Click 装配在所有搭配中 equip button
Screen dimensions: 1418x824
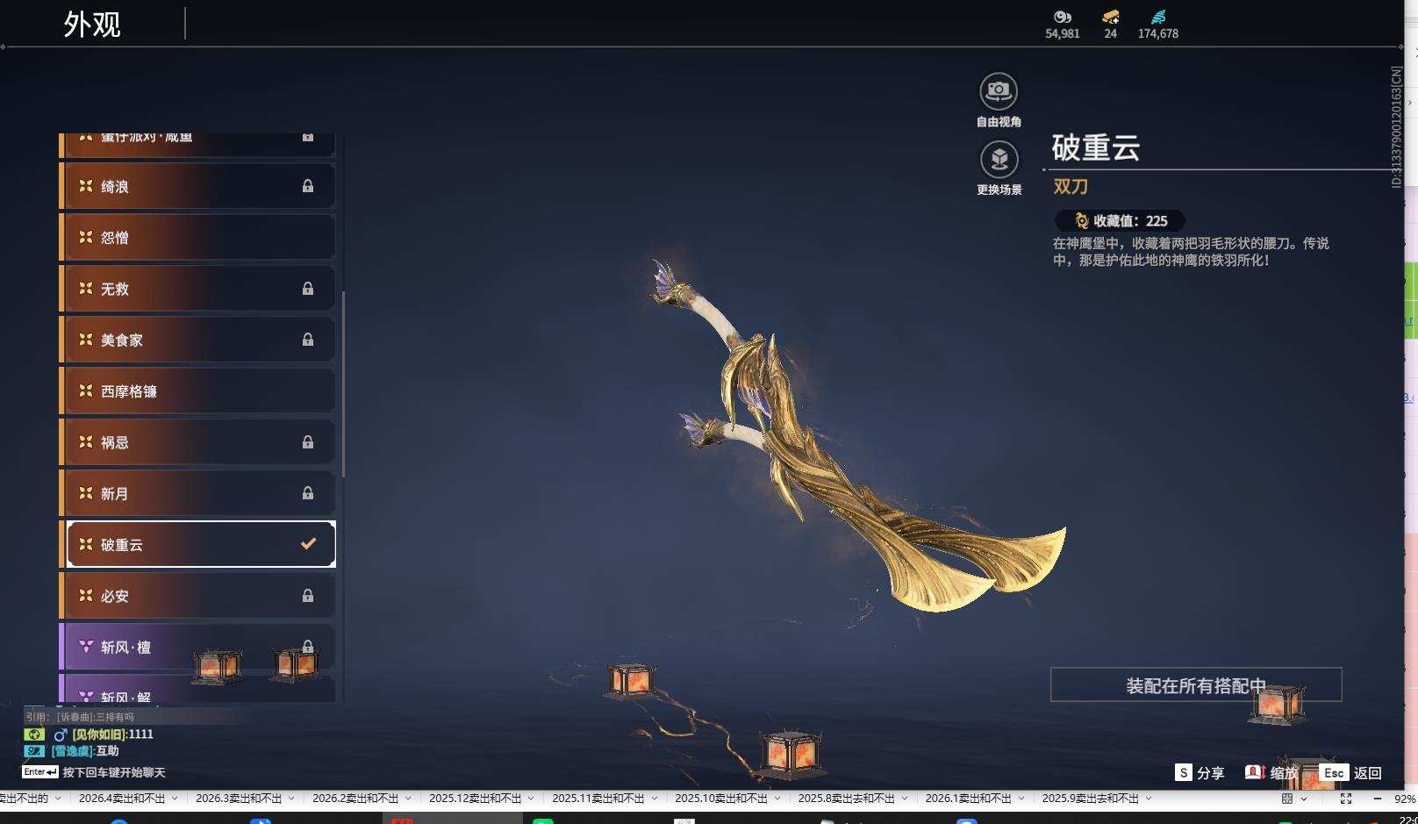1196,684
